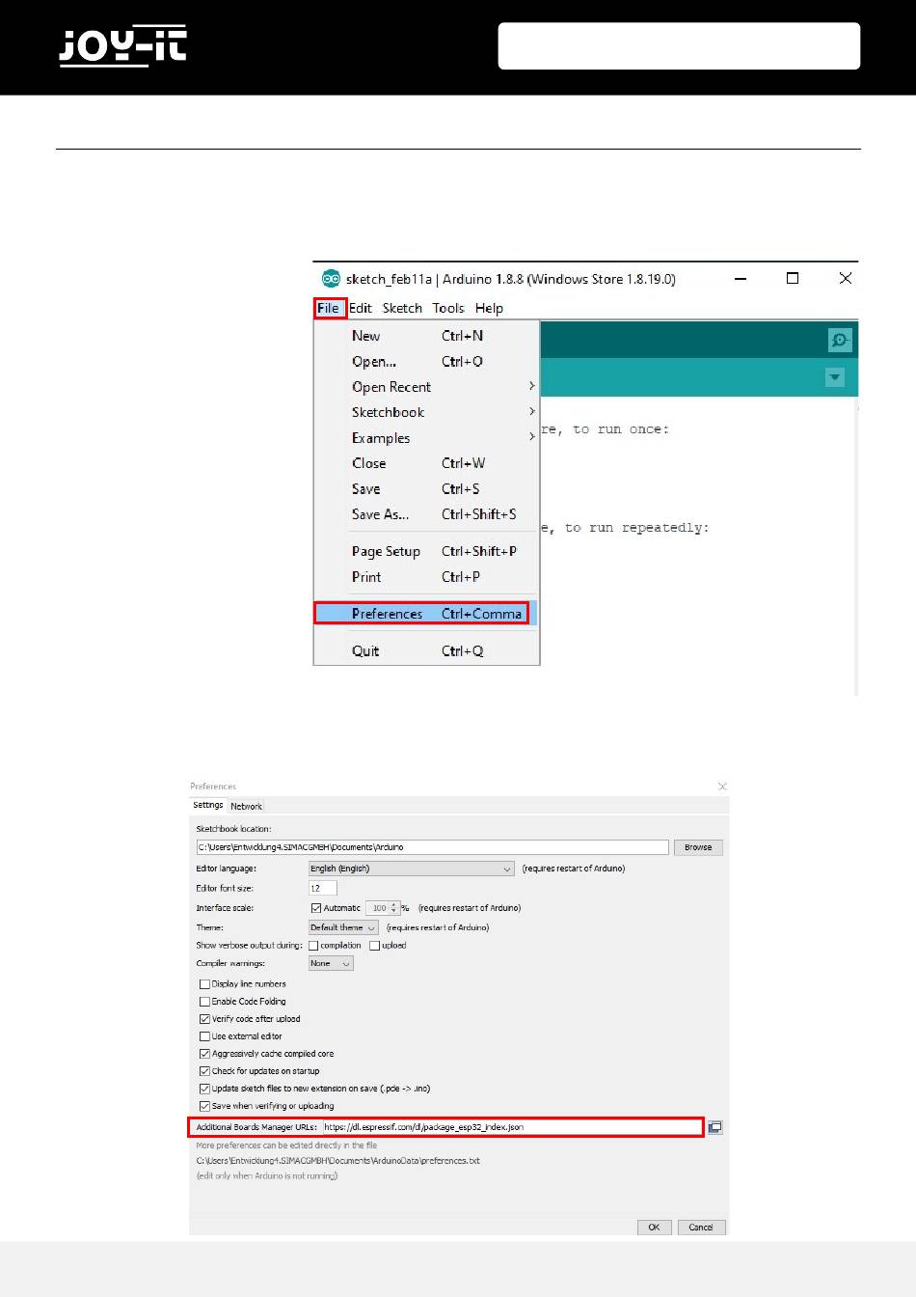Choose Quit from the File menu
This screenshot has height=1297, width=916.
pos(425,651)
